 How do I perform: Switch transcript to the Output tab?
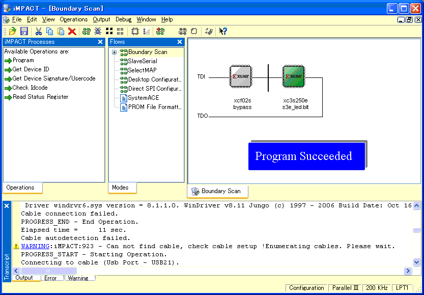[26, 278]
